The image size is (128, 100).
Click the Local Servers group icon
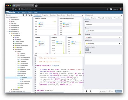click(8, 17)
